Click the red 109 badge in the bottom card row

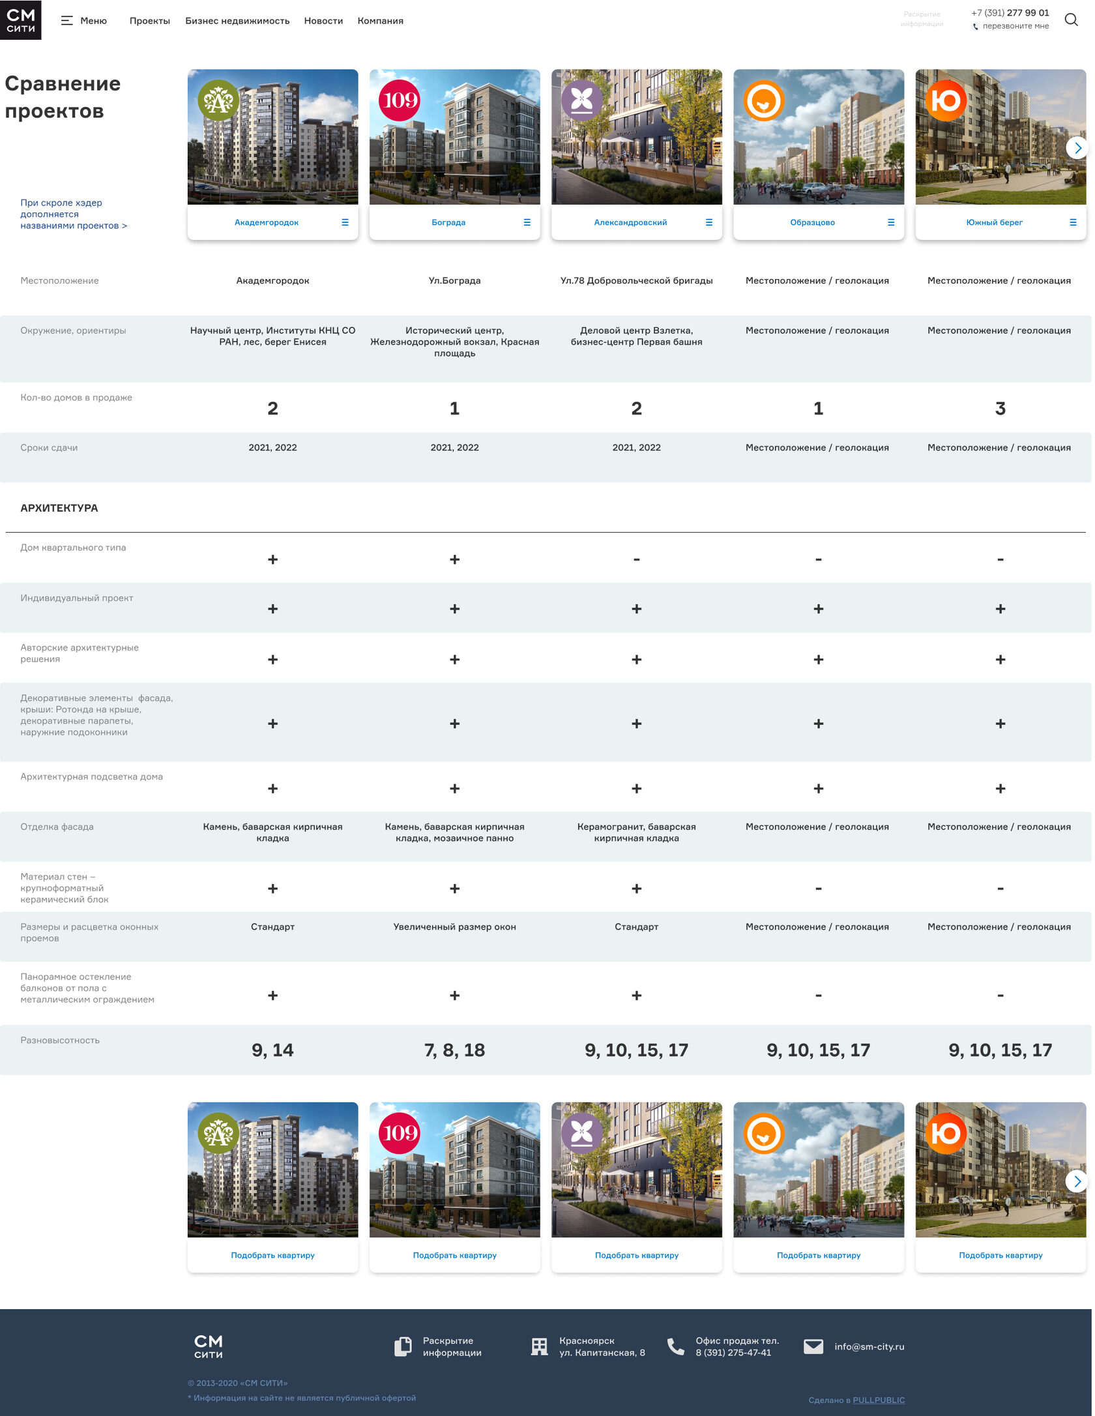[400, 1133]
